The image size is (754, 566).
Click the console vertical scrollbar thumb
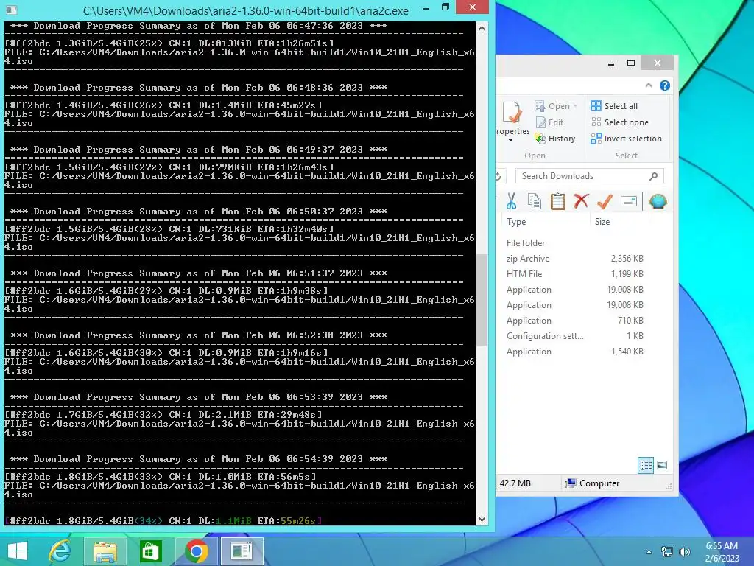[x=482, y=299]
